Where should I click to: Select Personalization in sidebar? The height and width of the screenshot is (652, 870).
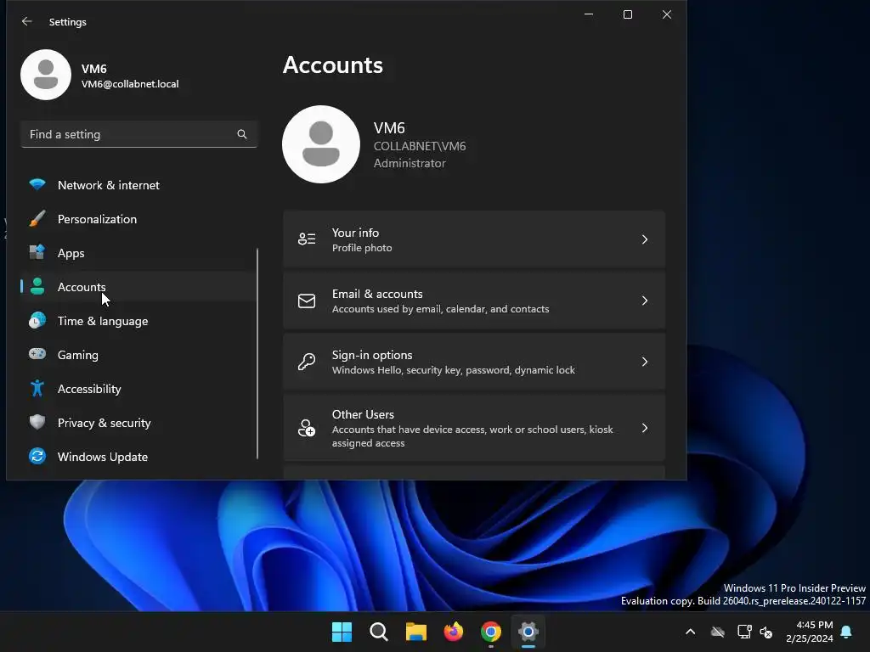coord(138,219)
